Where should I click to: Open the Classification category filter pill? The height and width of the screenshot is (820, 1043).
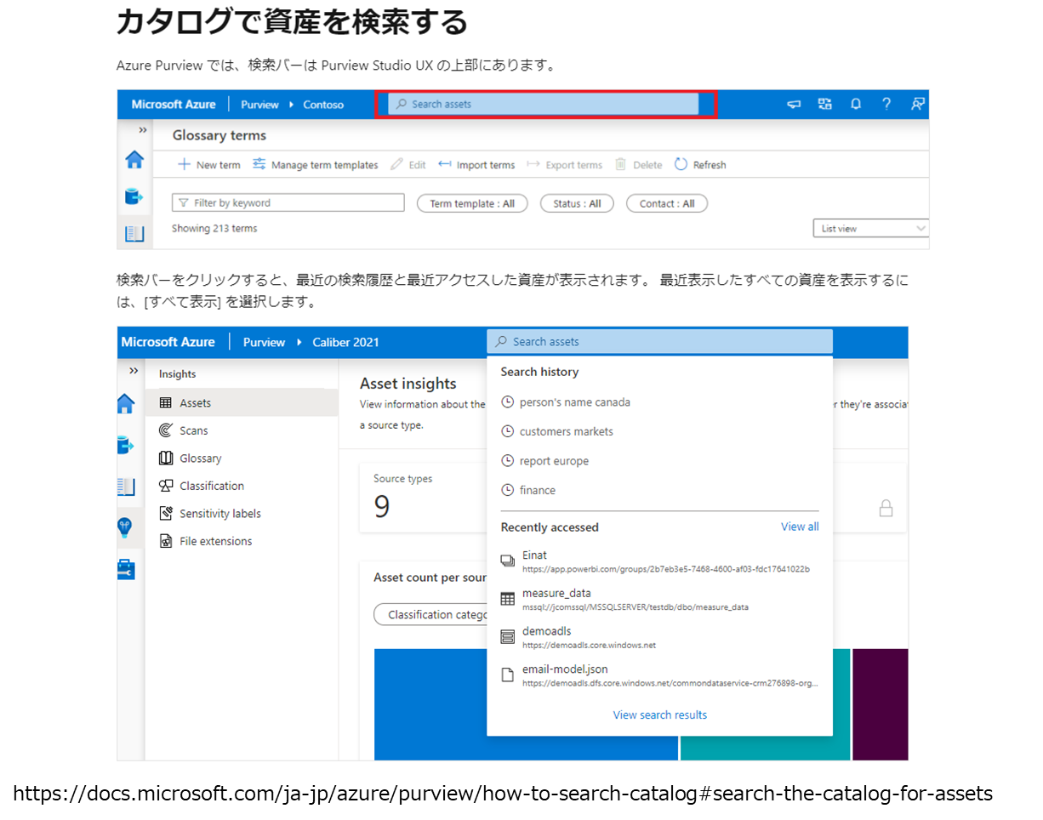[x=430, y=614]
